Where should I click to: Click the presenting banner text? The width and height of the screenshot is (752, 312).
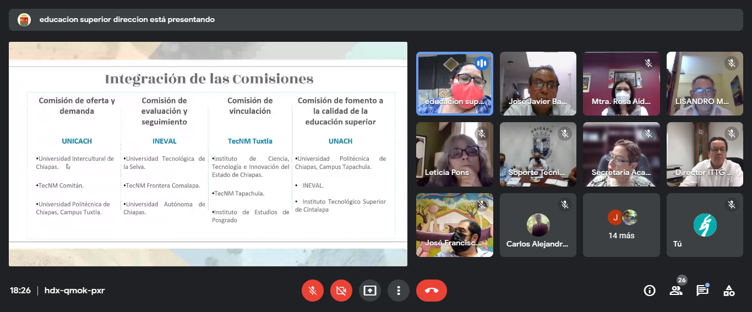pyautogui.click(x=127, y=20)
